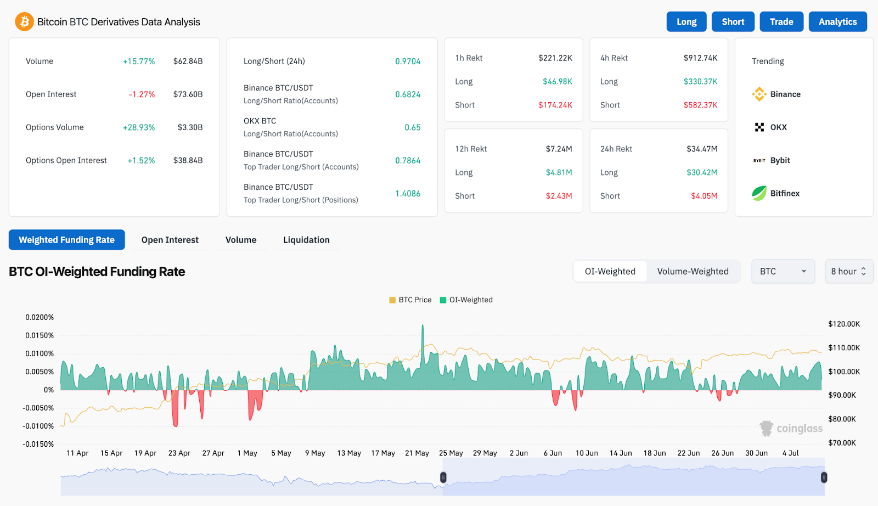Switch to the Open Interest tab
The image size is (878, 506).
(x=170, y=240)
